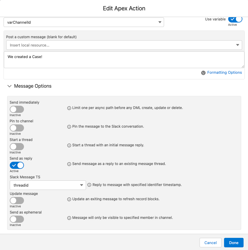Open the Slack Message TS threadid dropdown
This screenshot has height=250, width=248.
click(48, 185)
